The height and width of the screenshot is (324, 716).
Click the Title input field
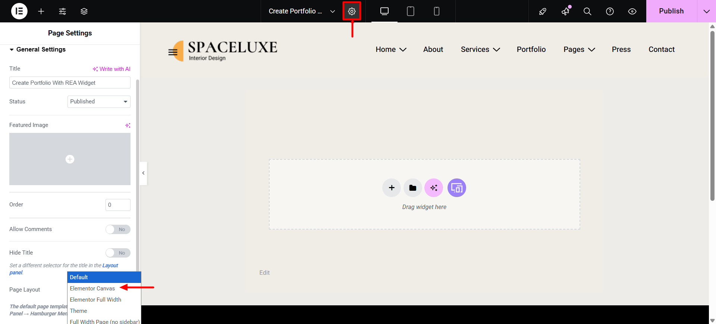click(70, 83)
